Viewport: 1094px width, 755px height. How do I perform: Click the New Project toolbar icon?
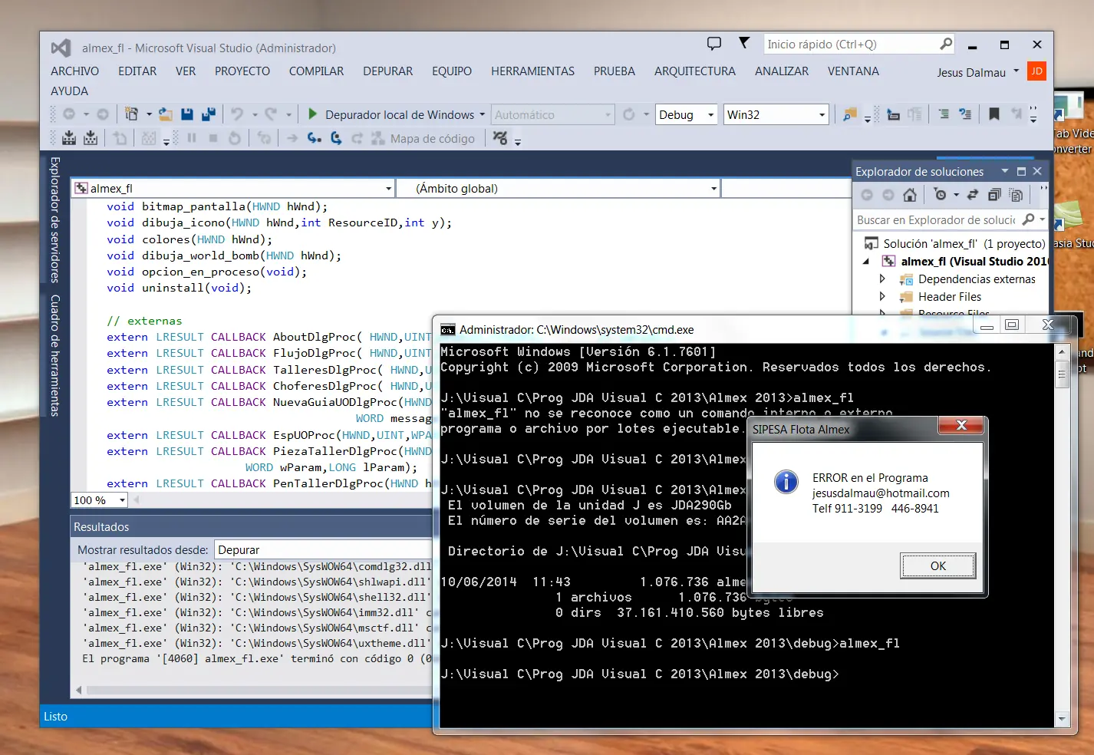(131, 114)
